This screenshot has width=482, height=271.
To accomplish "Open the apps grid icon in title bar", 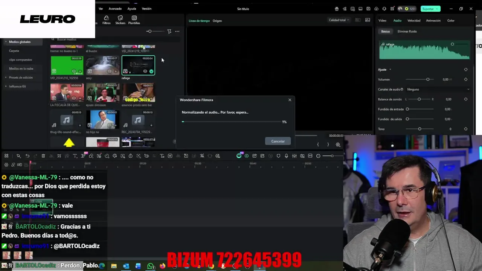I will [392, 9].
